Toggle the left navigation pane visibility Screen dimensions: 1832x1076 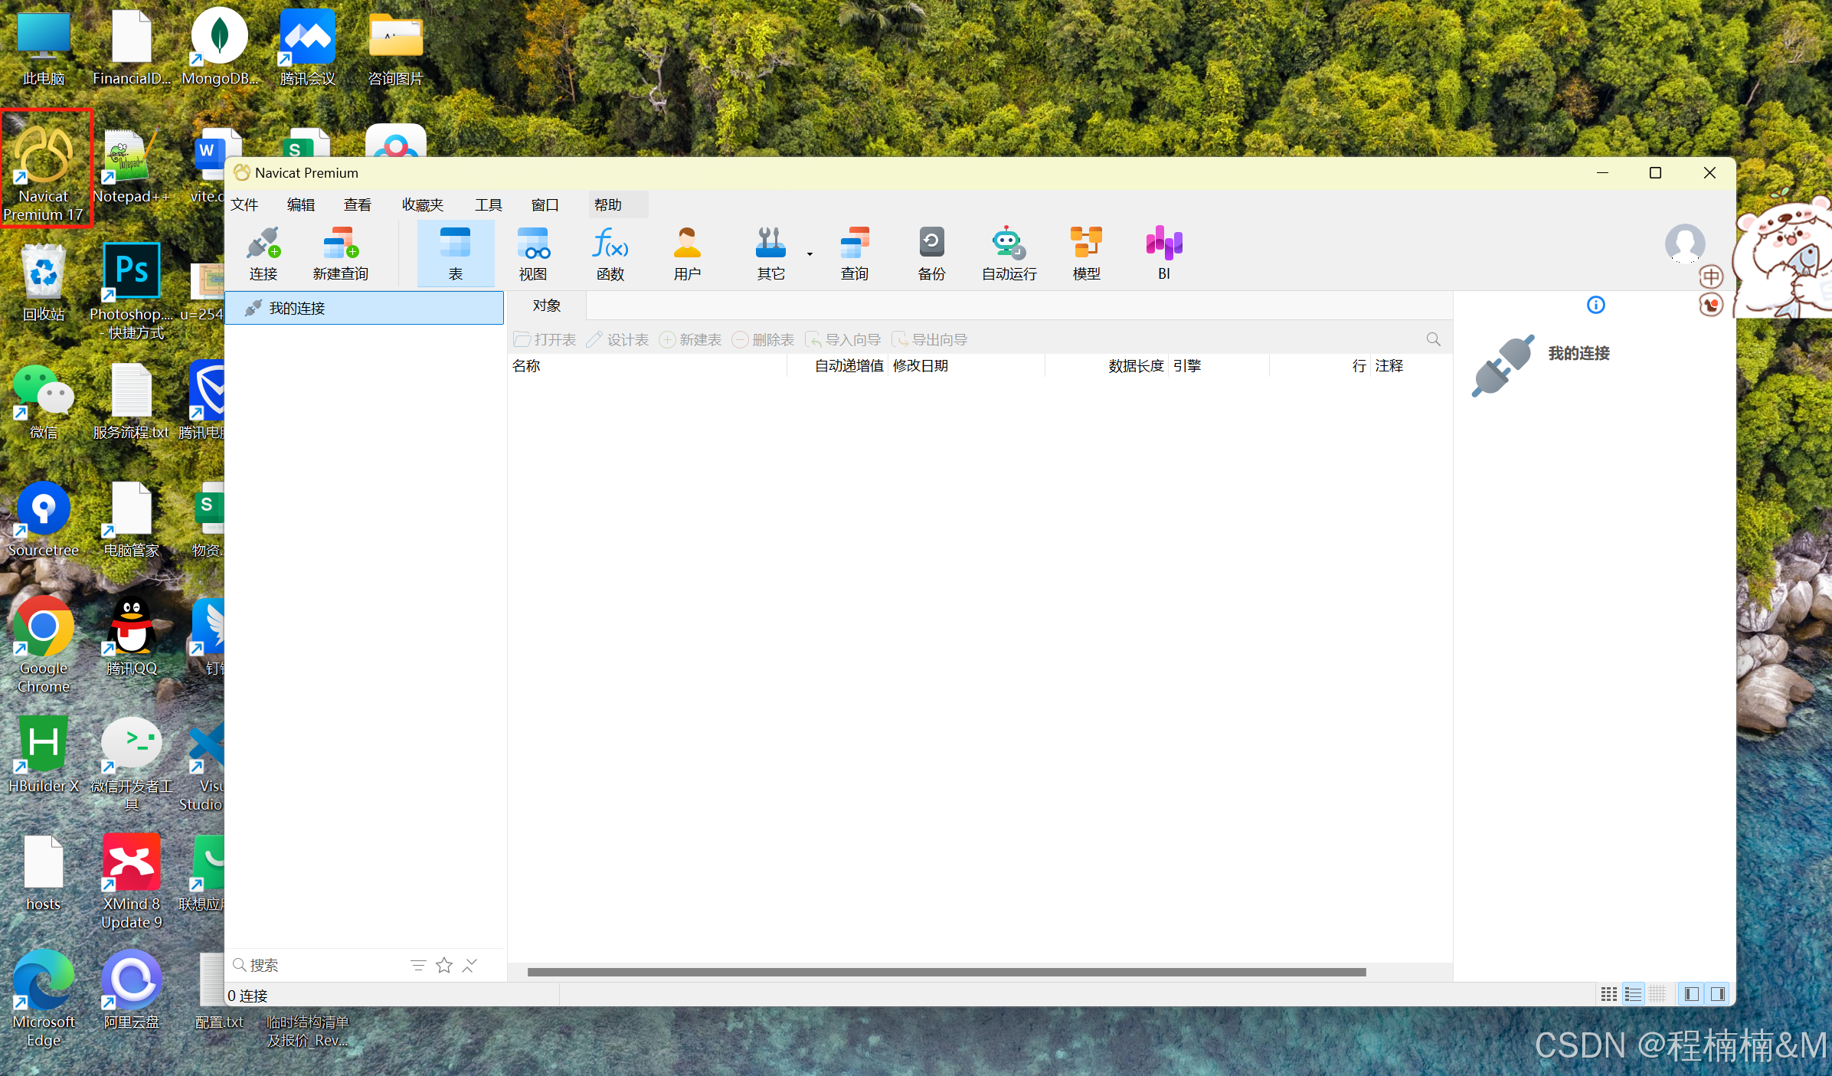pyautogui.click(x=1692, y=994)
